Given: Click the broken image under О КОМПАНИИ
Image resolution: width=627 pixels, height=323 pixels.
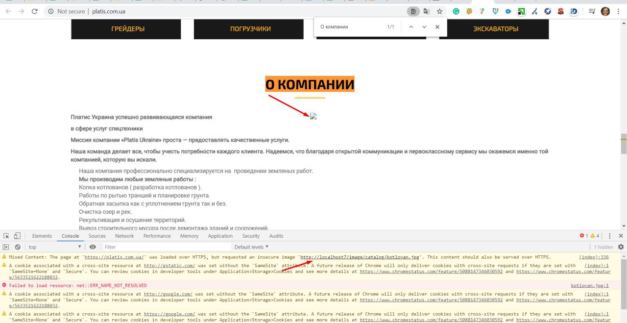Looking at the screenshot, I should click(313, 116).
